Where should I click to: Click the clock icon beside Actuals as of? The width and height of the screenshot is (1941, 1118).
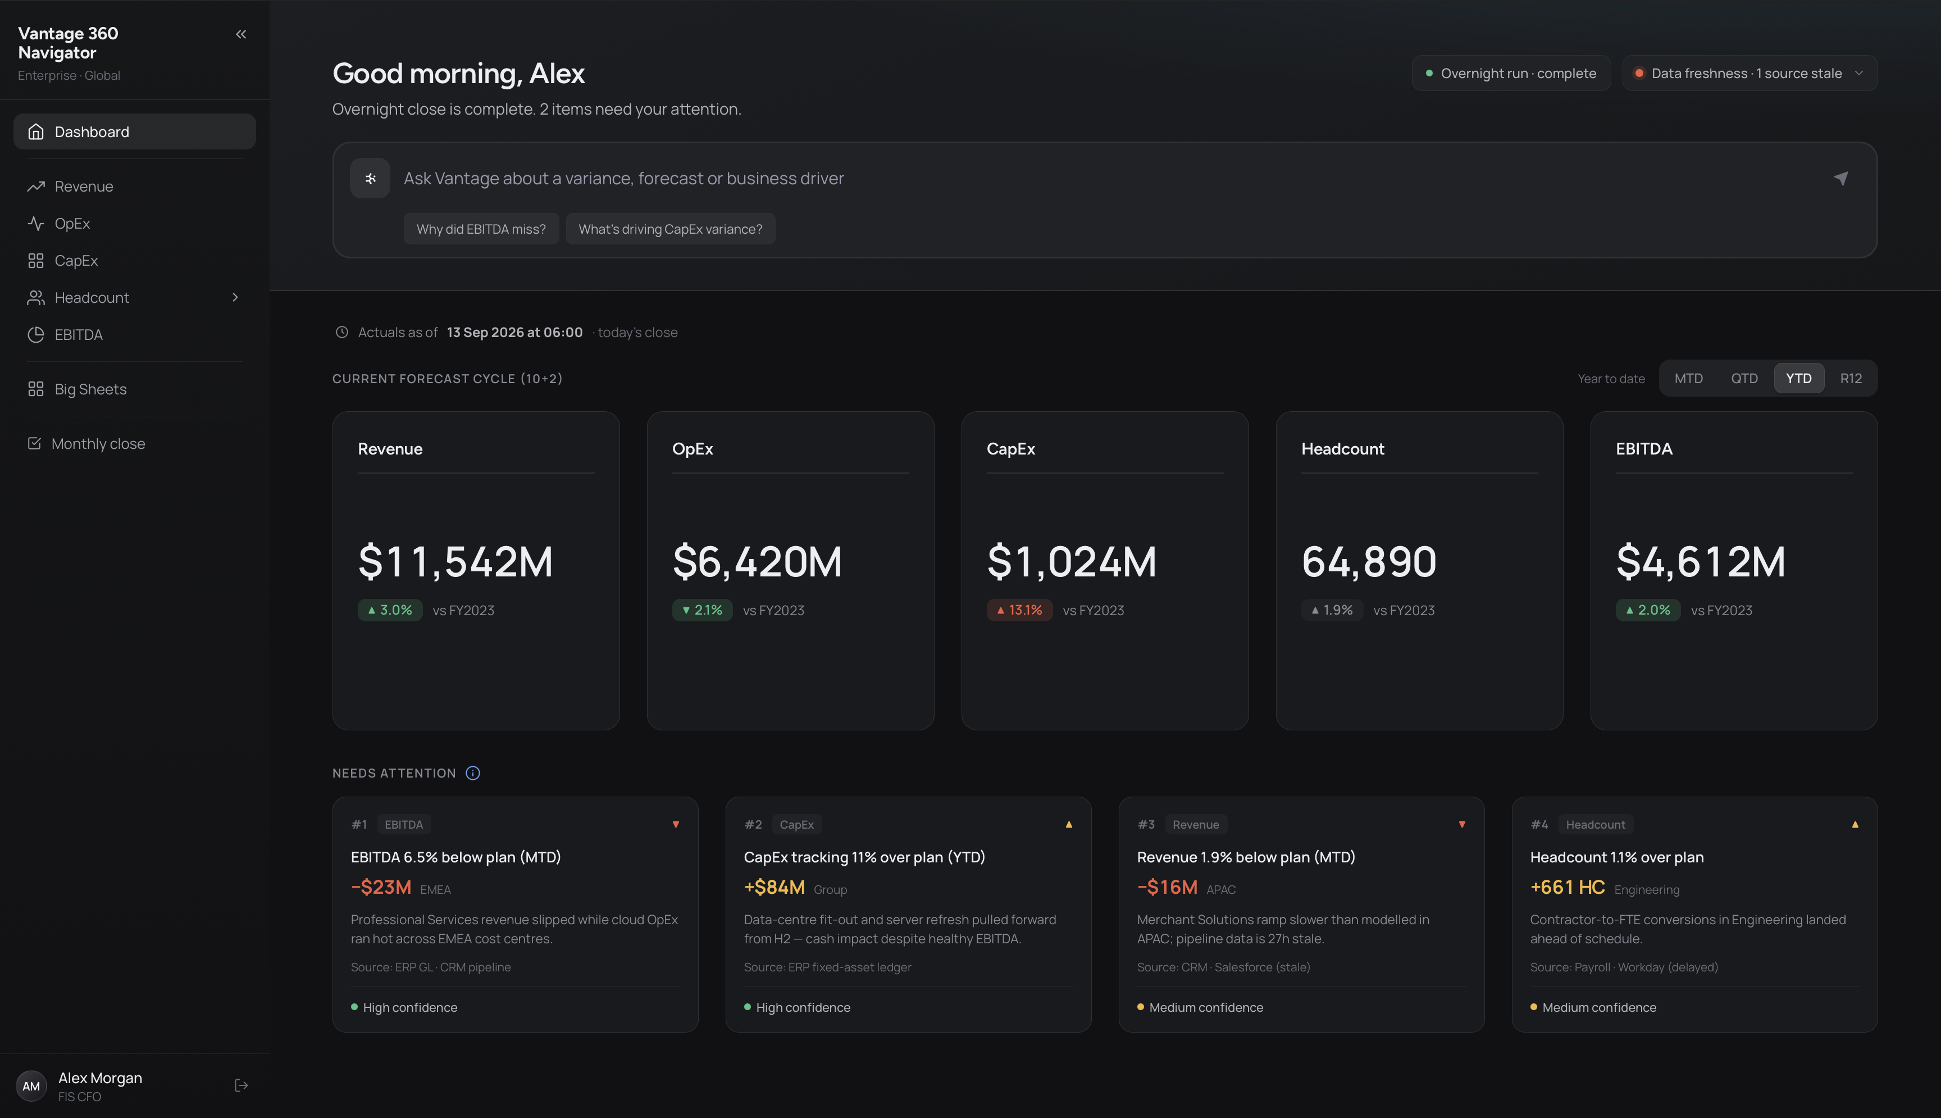[x=341, y=331]
